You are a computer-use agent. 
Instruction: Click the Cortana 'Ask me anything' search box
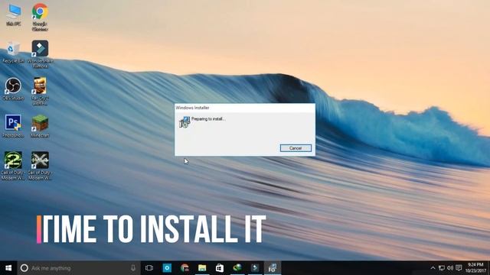click(x=79, y=268)
